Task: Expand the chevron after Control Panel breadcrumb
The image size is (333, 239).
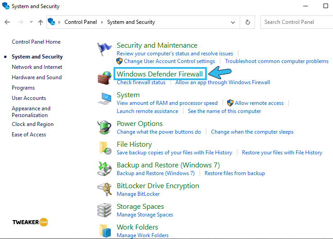Action: pyautogui.click(x=102, y=22)
